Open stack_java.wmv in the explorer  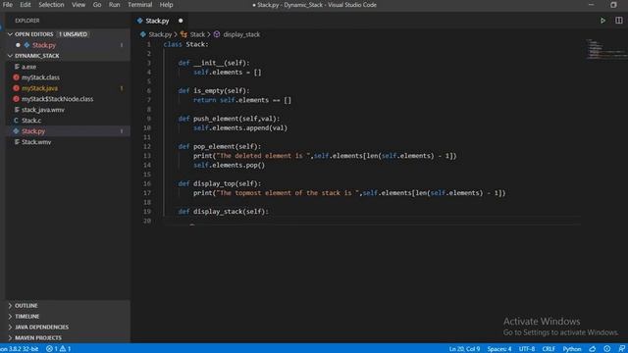43,110
